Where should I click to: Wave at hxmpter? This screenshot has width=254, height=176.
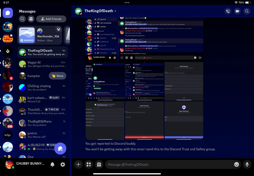tap(58, 76)
